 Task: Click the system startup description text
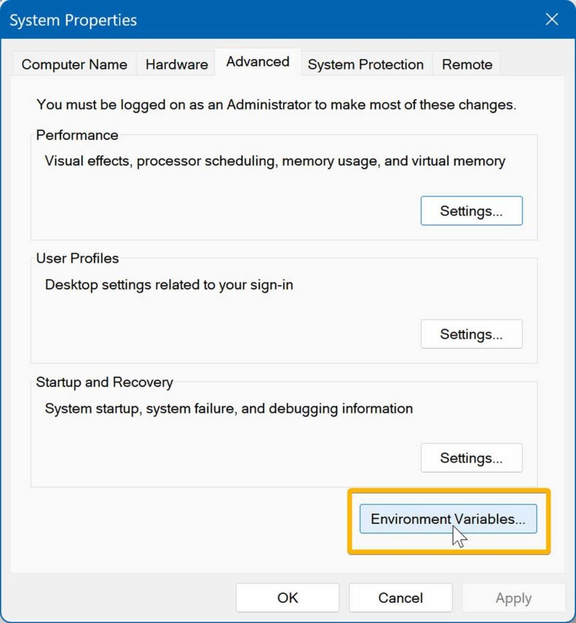pos(229,409)
